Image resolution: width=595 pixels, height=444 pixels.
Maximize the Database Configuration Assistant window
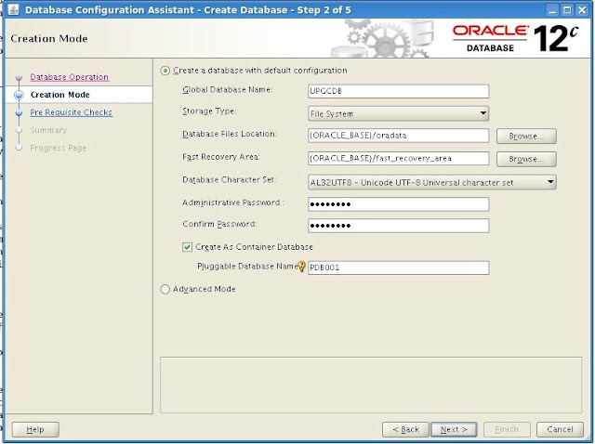[567, 10]
